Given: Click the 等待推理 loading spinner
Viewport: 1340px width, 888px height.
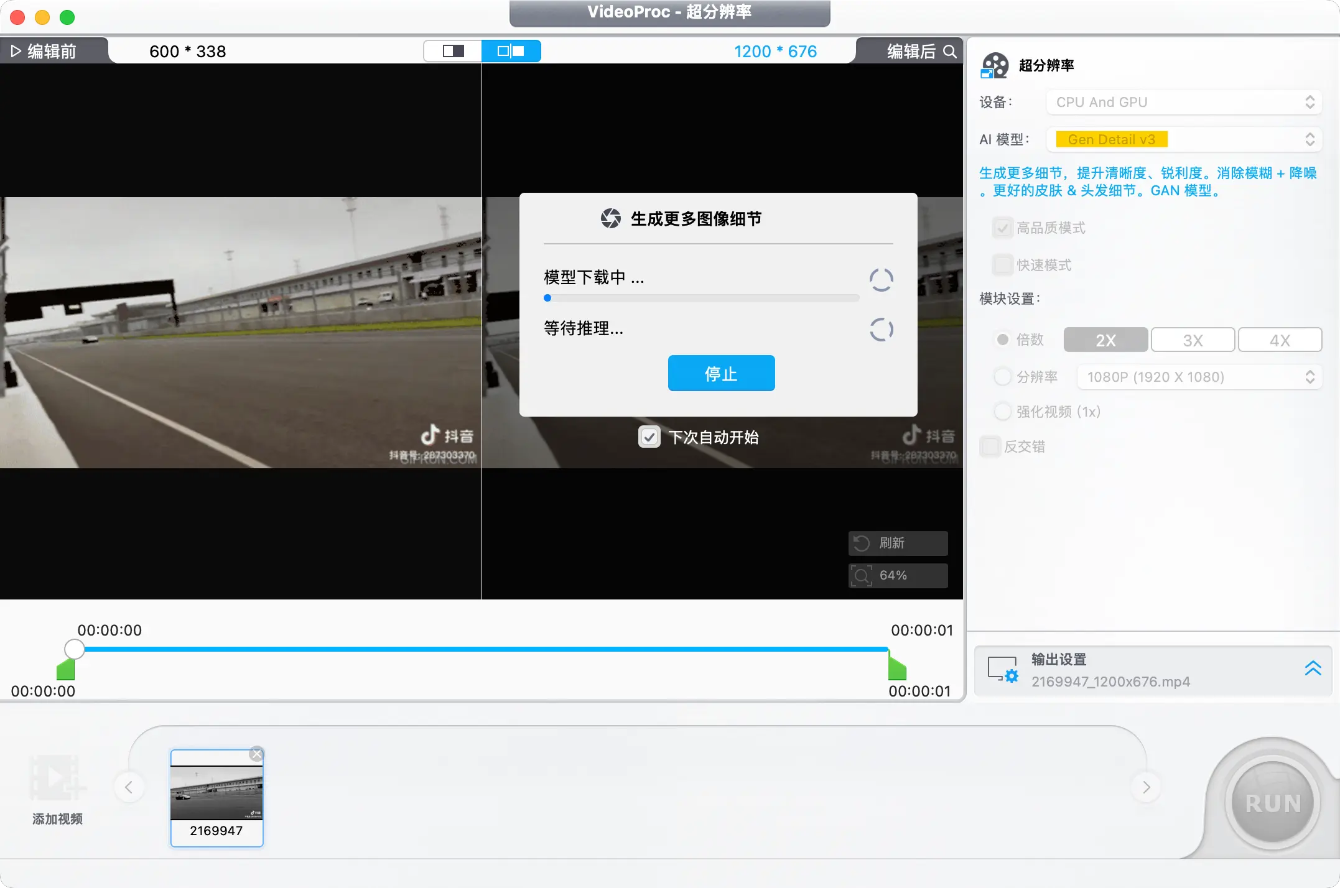Looking at the screenshot, I should (x=881, y=330).
